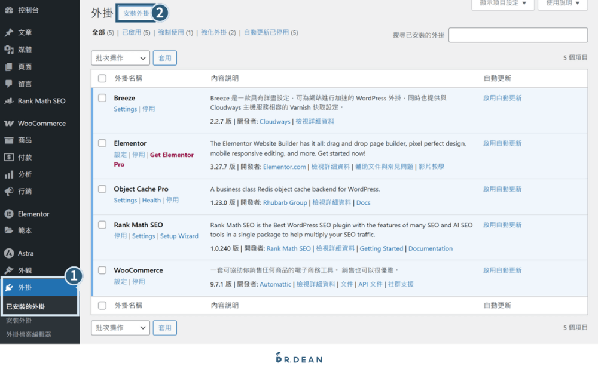The height and width of the screenshot is (372, 598).
Task: Check the WooCommerce plugin checkbox
Action: (x=102, y=270)
